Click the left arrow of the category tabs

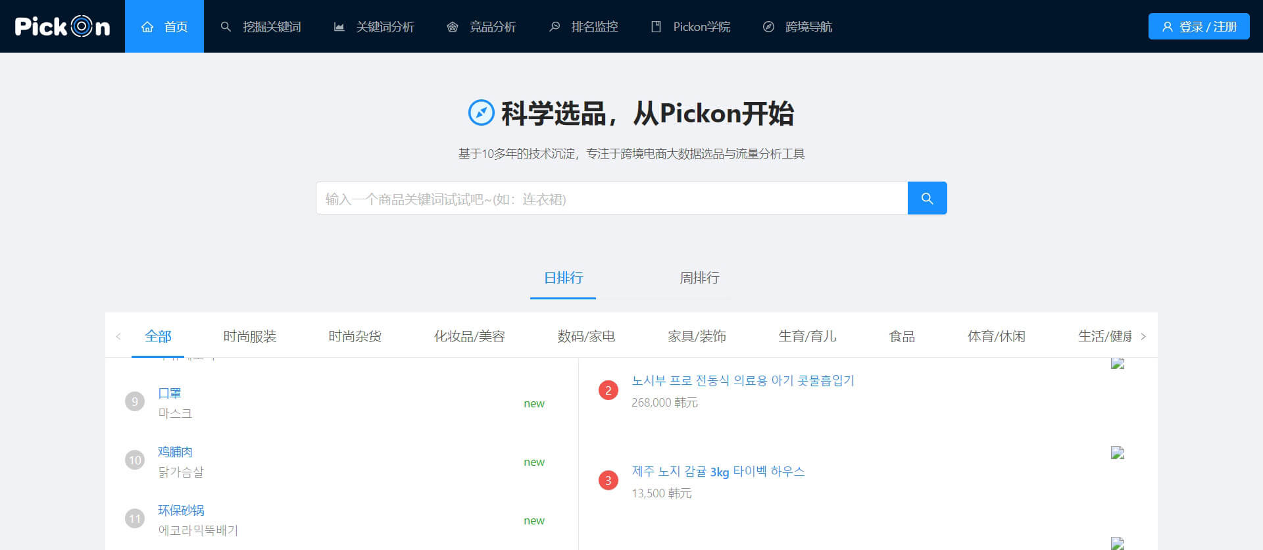(x=118, y=336)
